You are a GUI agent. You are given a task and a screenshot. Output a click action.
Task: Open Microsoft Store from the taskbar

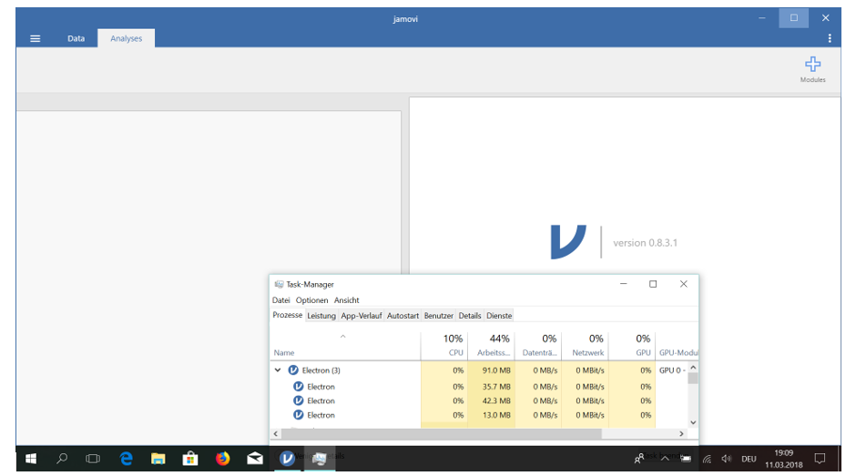(x=190, y=459)
